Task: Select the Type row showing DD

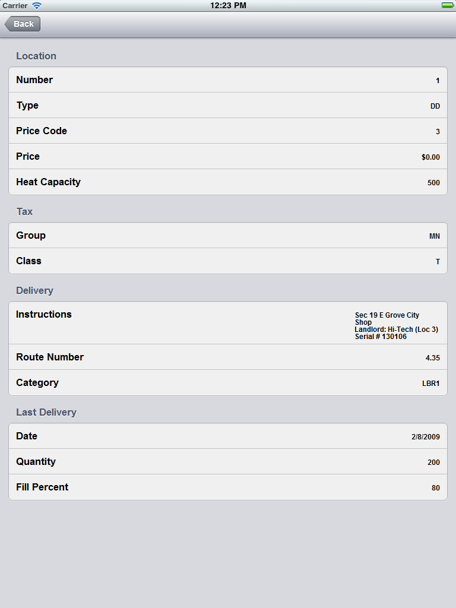Action: (x=228, y=105)
